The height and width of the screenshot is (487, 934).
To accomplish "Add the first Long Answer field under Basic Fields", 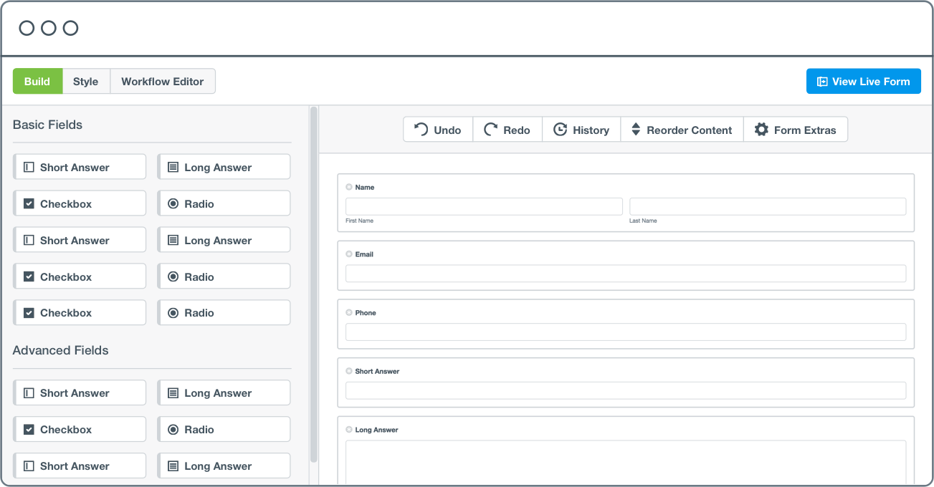I will 224,167.
